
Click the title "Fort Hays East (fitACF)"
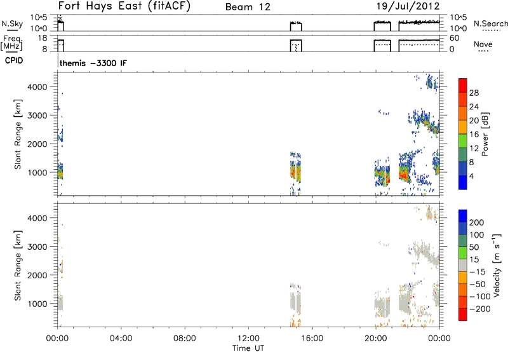tap(124, 6)
